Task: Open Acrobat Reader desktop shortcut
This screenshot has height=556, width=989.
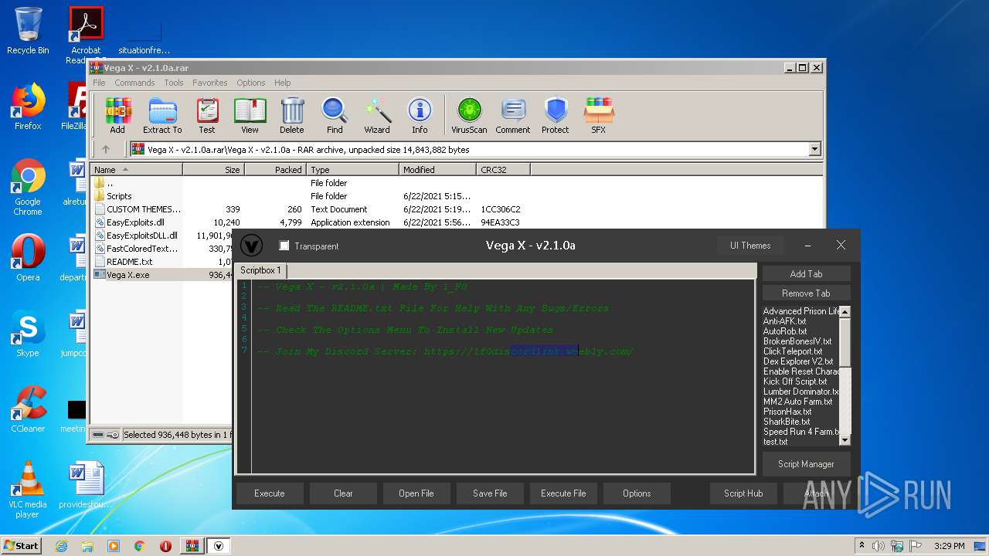Action: point(87,35)
